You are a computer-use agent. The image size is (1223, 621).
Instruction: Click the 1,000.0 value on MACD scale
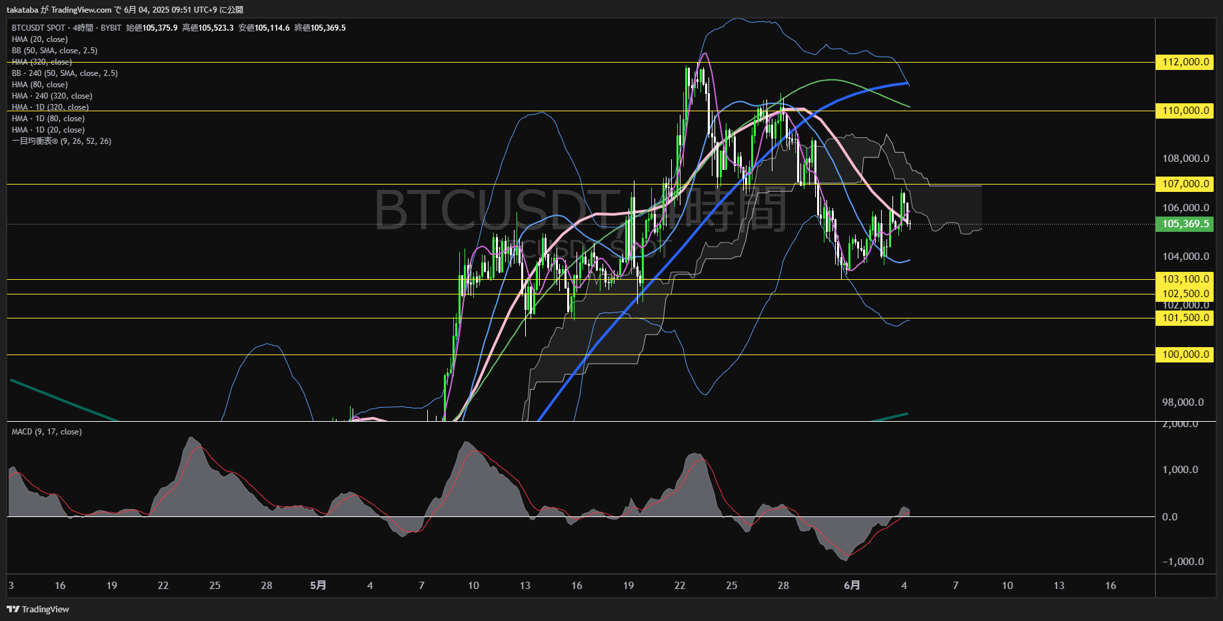(x=1180, y=470)
